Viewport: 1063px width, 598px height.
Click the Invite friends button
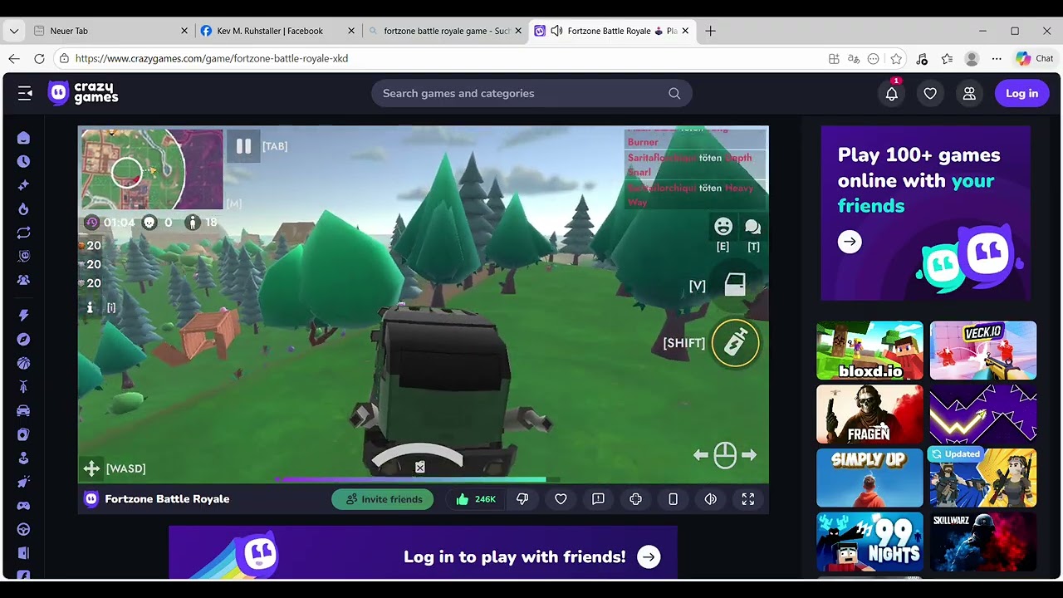[x=383, y=499]
